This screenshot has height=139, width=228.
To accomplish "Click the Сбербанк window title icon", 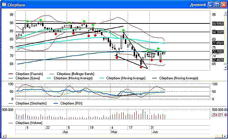I will coord(4,5).
